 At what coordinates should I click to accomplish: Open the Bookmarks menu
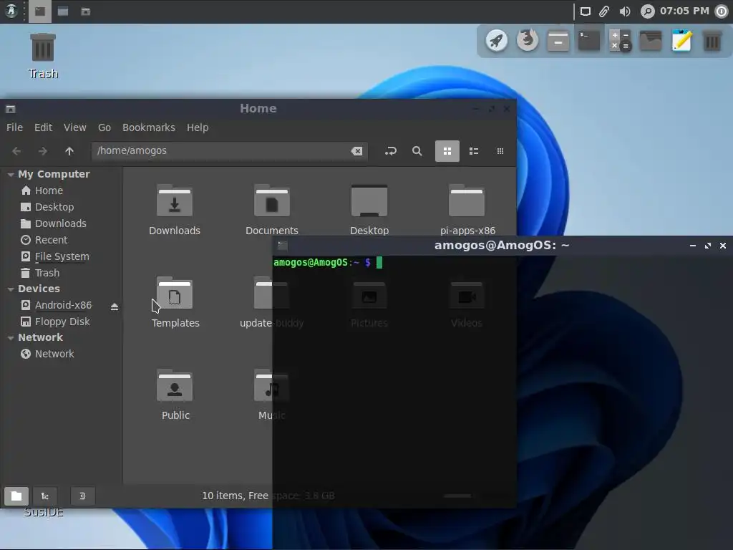click(x=149, y=127)
